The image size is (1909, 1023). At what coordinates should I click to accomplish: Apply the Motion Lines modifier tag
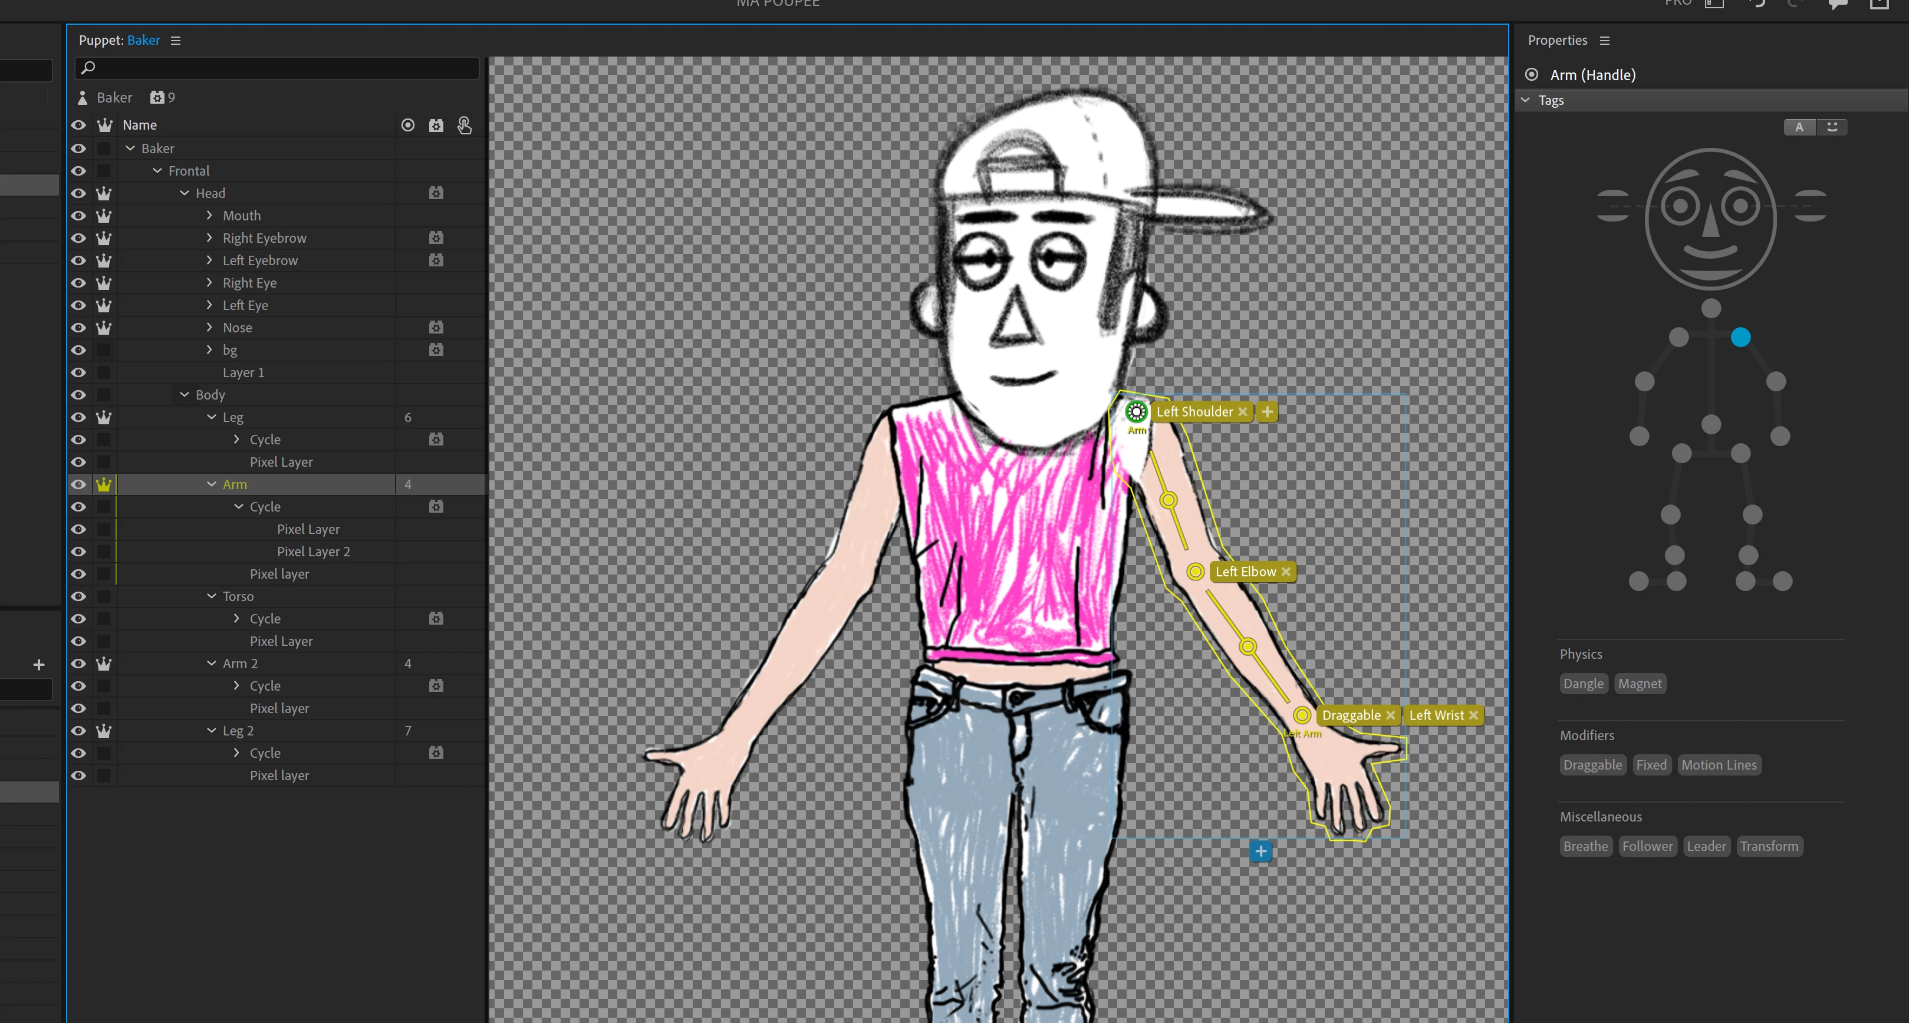(1719, 765)
